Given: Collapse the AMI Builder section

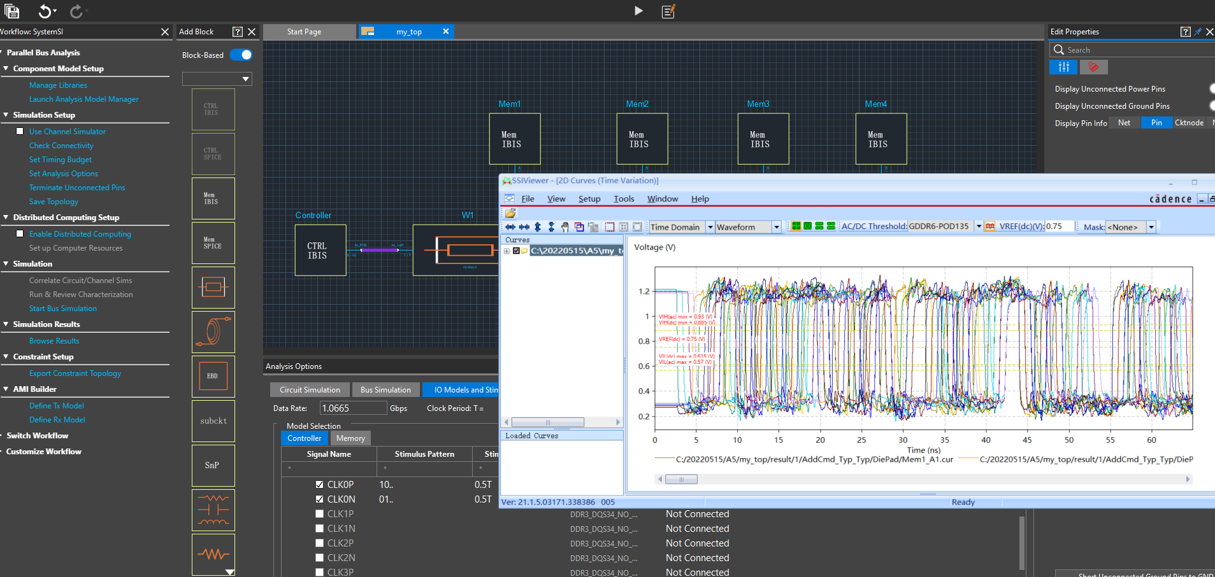Looking at the screenshot, I should tap(6, 389).
